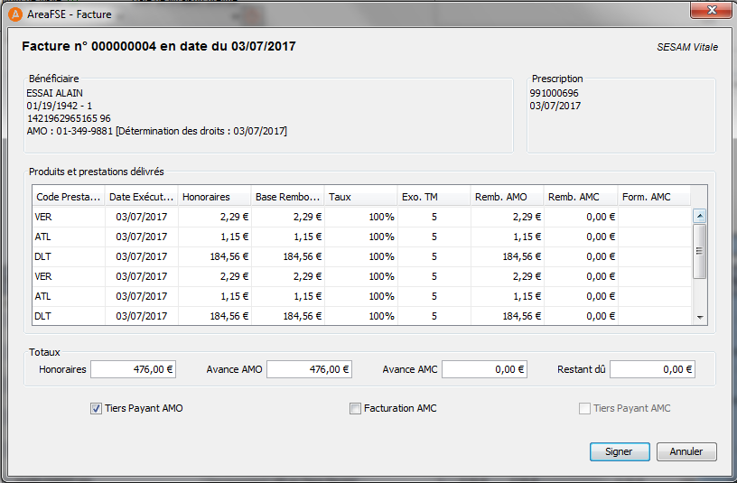The width and height of the screenshot is (737, 483).
Task: Select the first VER row in table
Action: pos(362,217)
